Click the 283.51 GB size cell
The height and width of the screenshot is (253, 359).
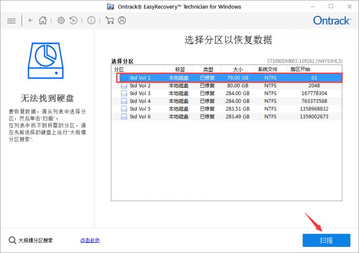(x=237, y=109)
